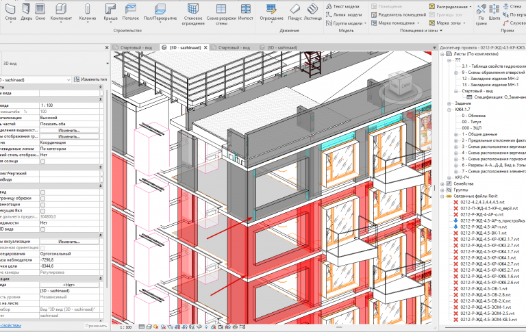Click detail level icon in view control bar
526x332 pixels.
pos(142,327)
